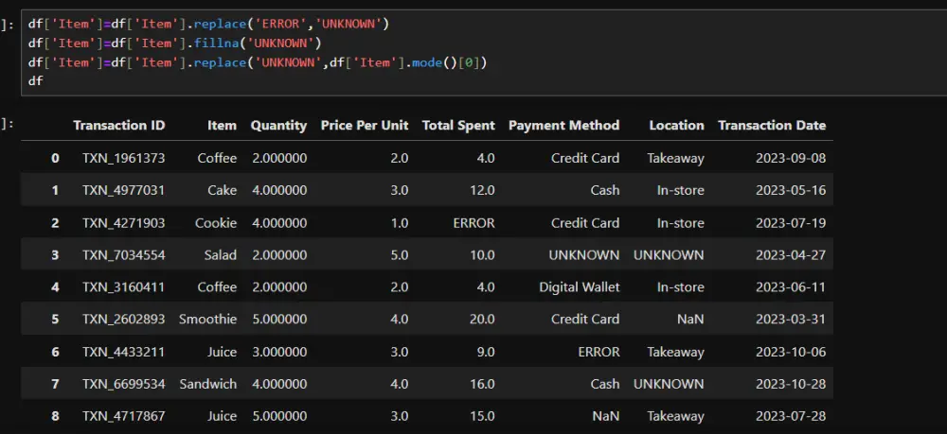Select cell TXN_4717867
Viewport: 947px width, 434px height.
pos(124,416)
